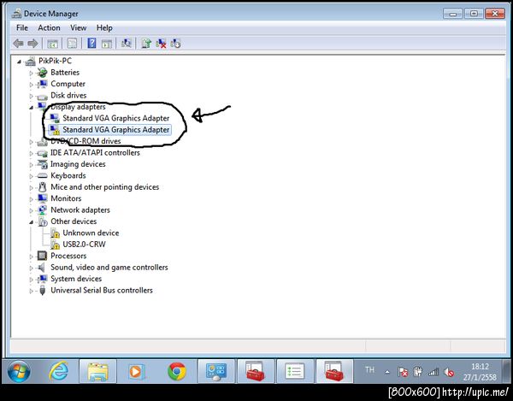Click the Keyboards category icon
Viewport: 513px width, 401px height.
pos(42,176)
